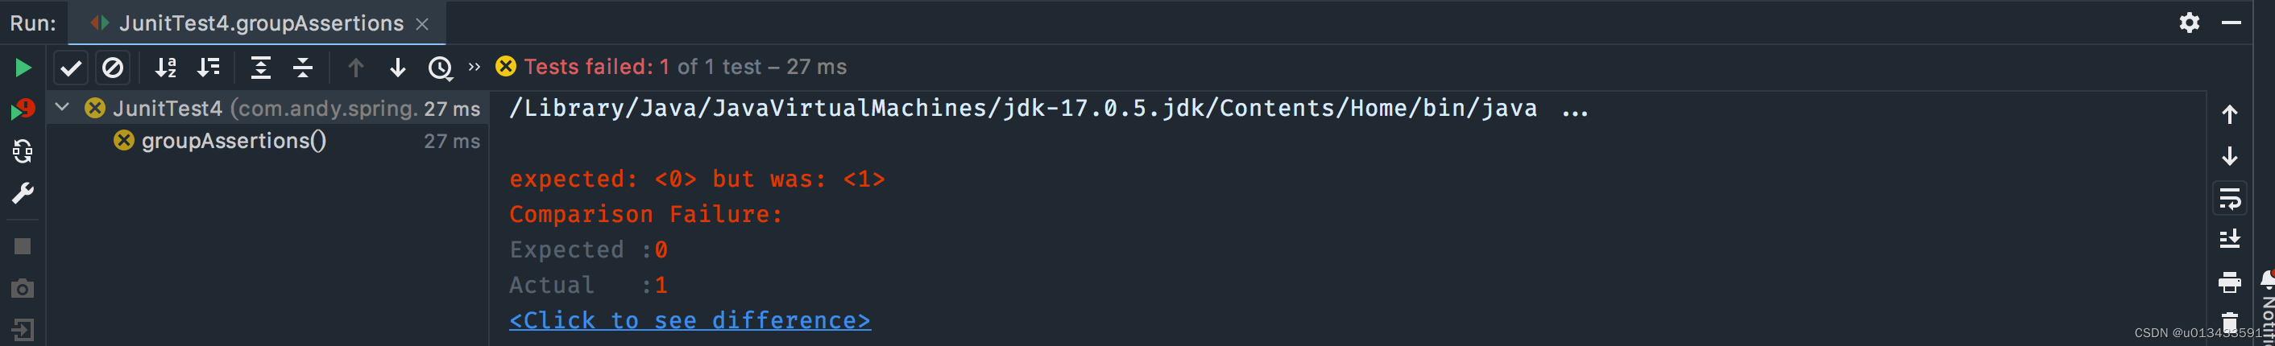Viewport: 2275px width, 346px height.
Task: Open test history clock icon
Action: (x=441, y=68)
